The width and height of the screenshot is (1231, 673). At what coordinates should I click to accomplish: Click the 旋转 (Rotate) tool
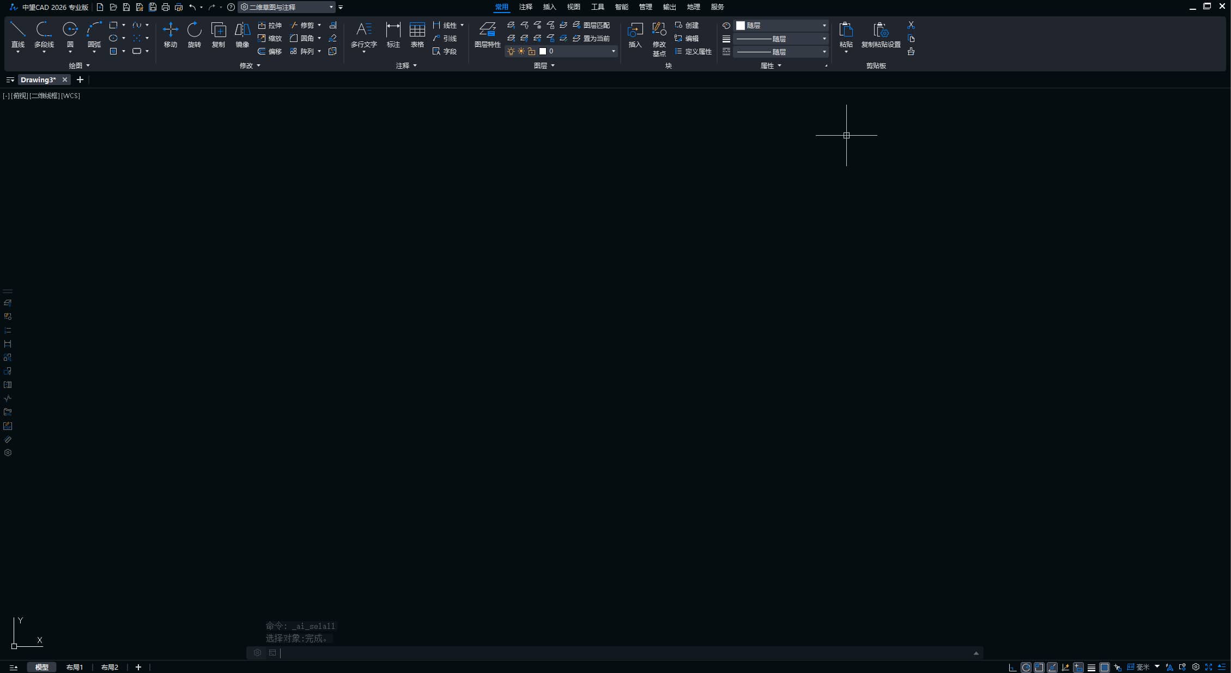point(195,35)
